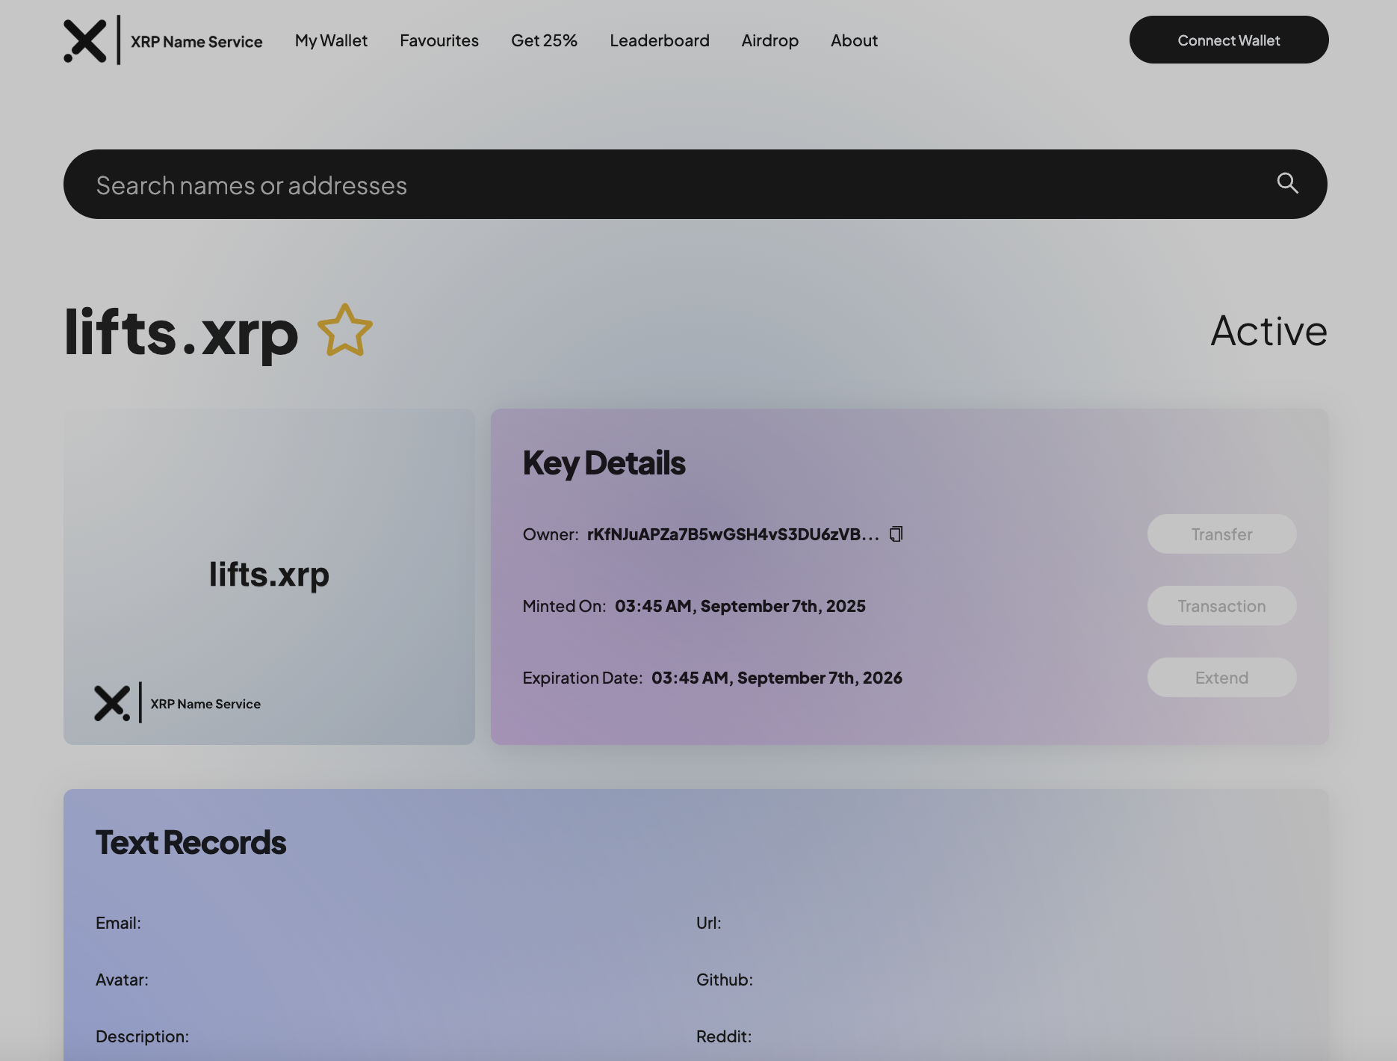Click the search magnifier icon
1397x1061 pixels.
(x=1286, y=183)
